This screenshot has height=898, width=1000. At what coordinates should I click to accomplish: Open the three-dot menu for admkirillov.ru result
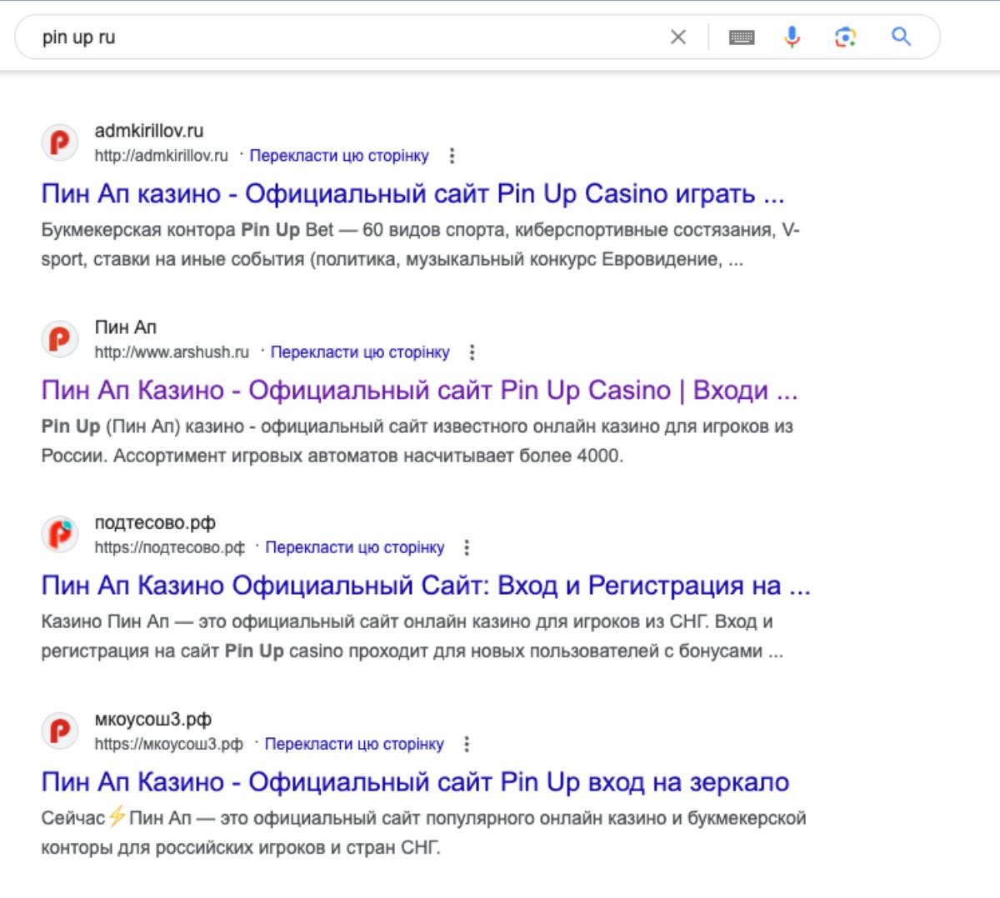pyautogui.click(x=452, y=156)
